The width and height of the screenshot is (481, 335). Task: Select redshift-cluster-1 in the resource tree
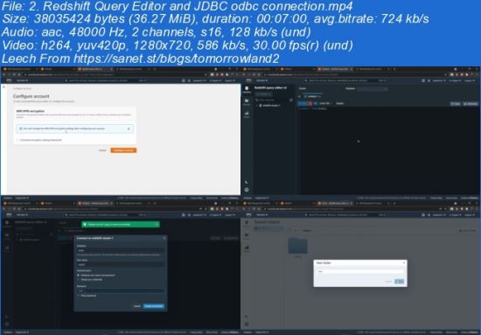[x=271, y=106]
